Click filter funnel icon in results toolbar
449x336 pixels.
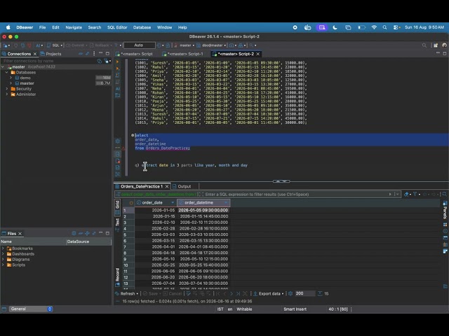coord(415,195)
